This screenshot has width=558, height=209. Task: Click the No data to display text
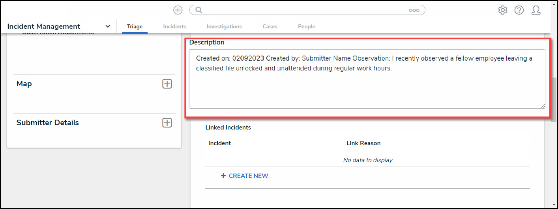tap(367, 160)
